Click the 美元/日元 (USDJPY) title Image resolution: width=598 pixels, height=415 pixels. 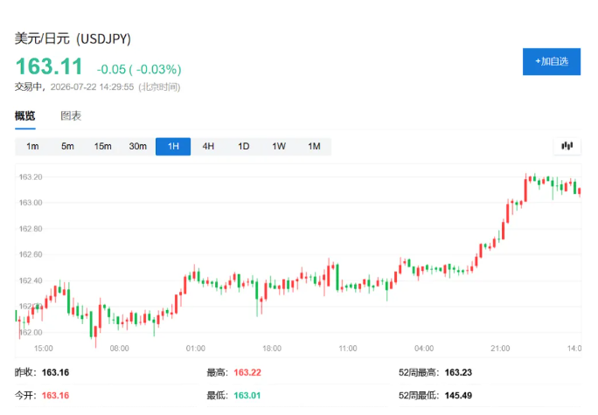(73, 38)
